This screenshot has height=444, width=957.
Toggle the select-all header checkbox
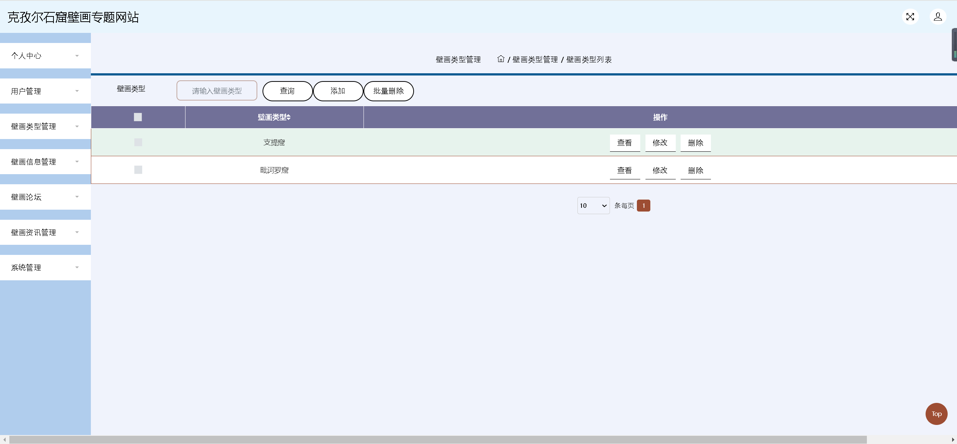[138, 117]
